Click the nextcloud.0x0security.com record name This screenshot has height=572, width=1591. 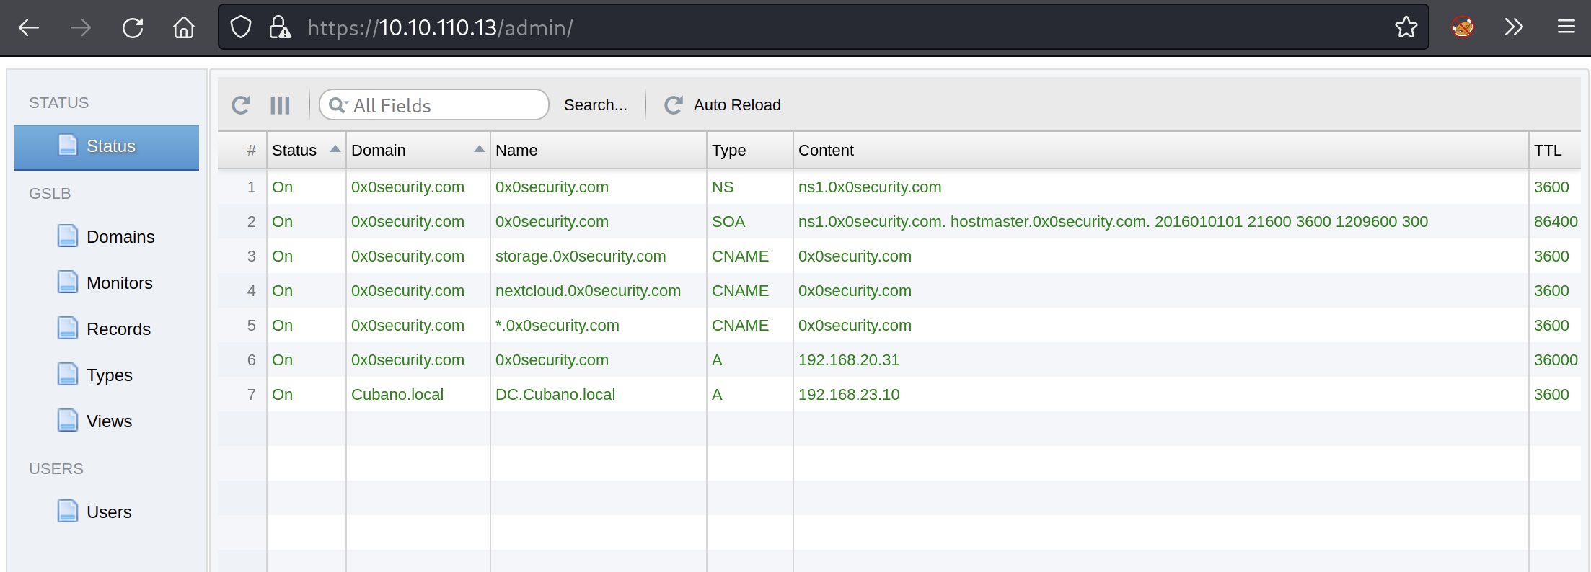click(587, 291)
